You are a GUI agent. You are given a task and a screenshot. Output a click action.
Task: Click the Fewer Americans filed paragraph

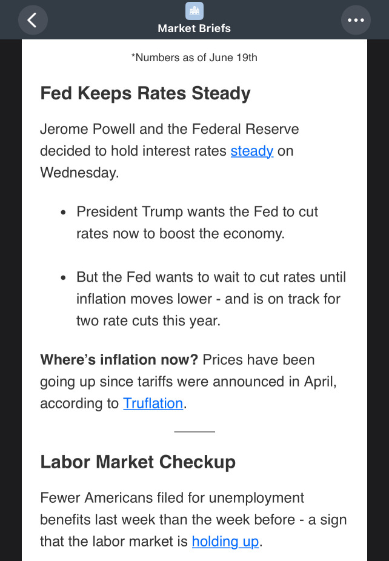tap(193, 519)
